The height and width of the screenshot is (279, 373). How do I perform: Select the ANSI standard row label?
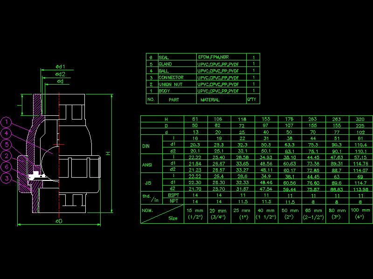(147, 165)
